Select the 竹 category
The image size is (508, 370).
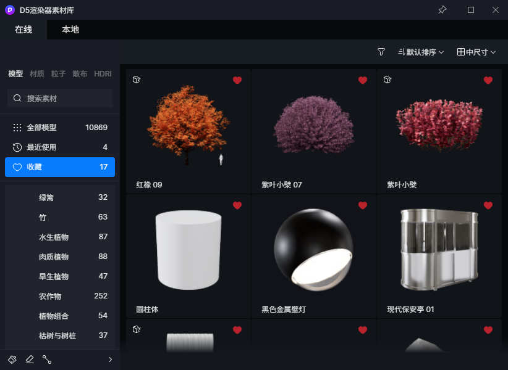tap(60, 217)
